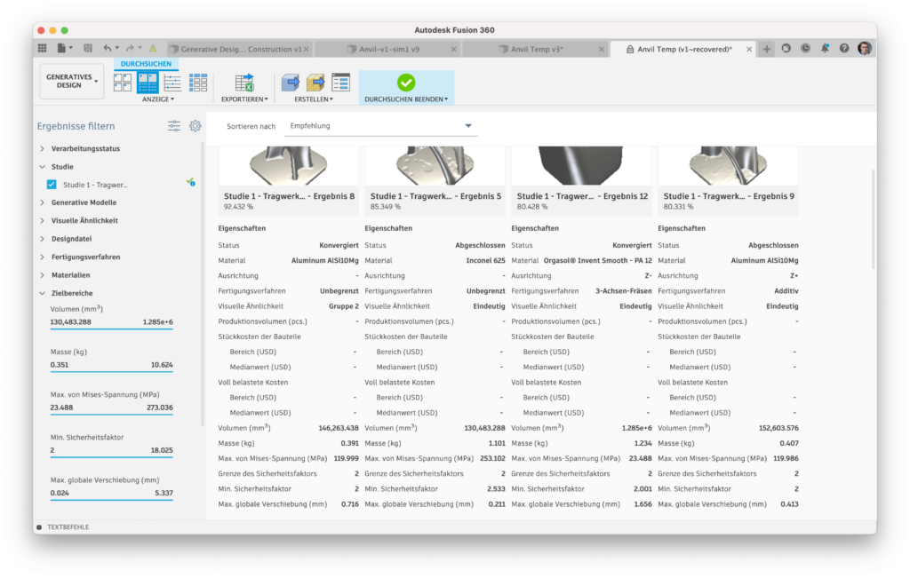Open the data panel grid icon
The image size is (910, 578).
[x=43, y=49]
